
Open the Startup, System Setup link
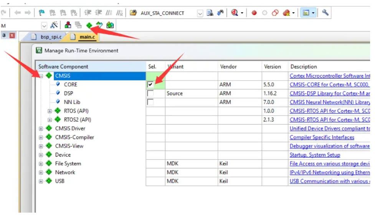coord(314,155)
